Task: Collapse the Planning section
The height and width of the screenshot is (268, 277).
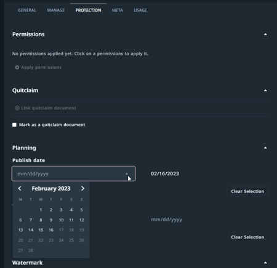Action: point(265,148)
